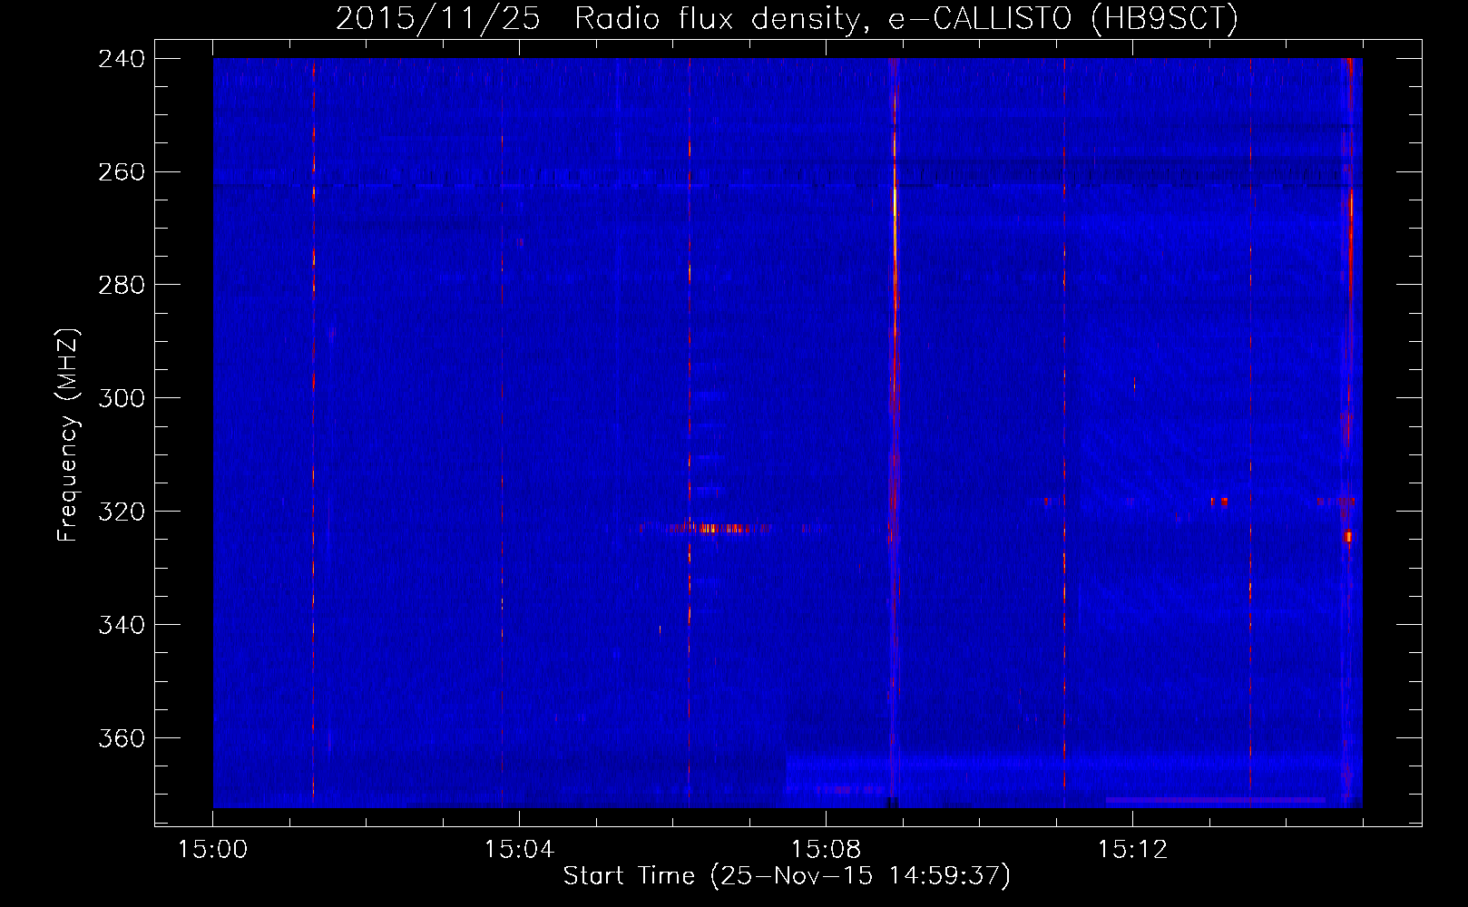Click the 'Frequency (MHZ)' axis label
Image resolution: width=1468 pixels, height=907 pixels.
[68, 435]
